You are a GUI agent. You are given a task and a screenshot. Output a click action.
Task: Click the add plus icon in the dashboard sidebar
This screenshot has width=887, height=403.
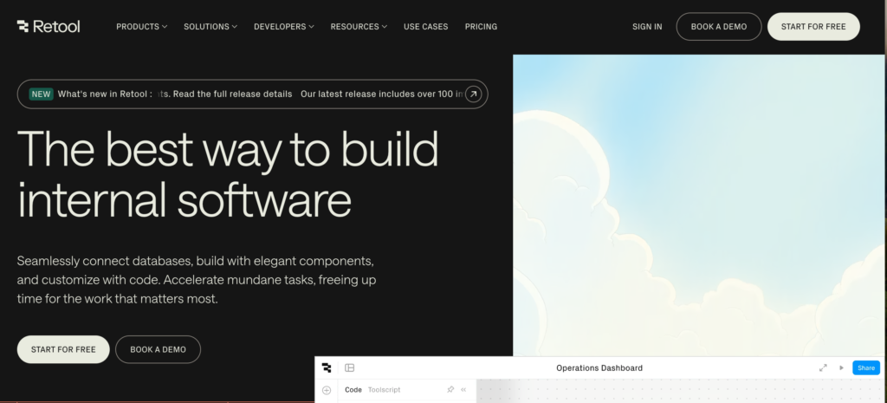(x=327, y=390)
